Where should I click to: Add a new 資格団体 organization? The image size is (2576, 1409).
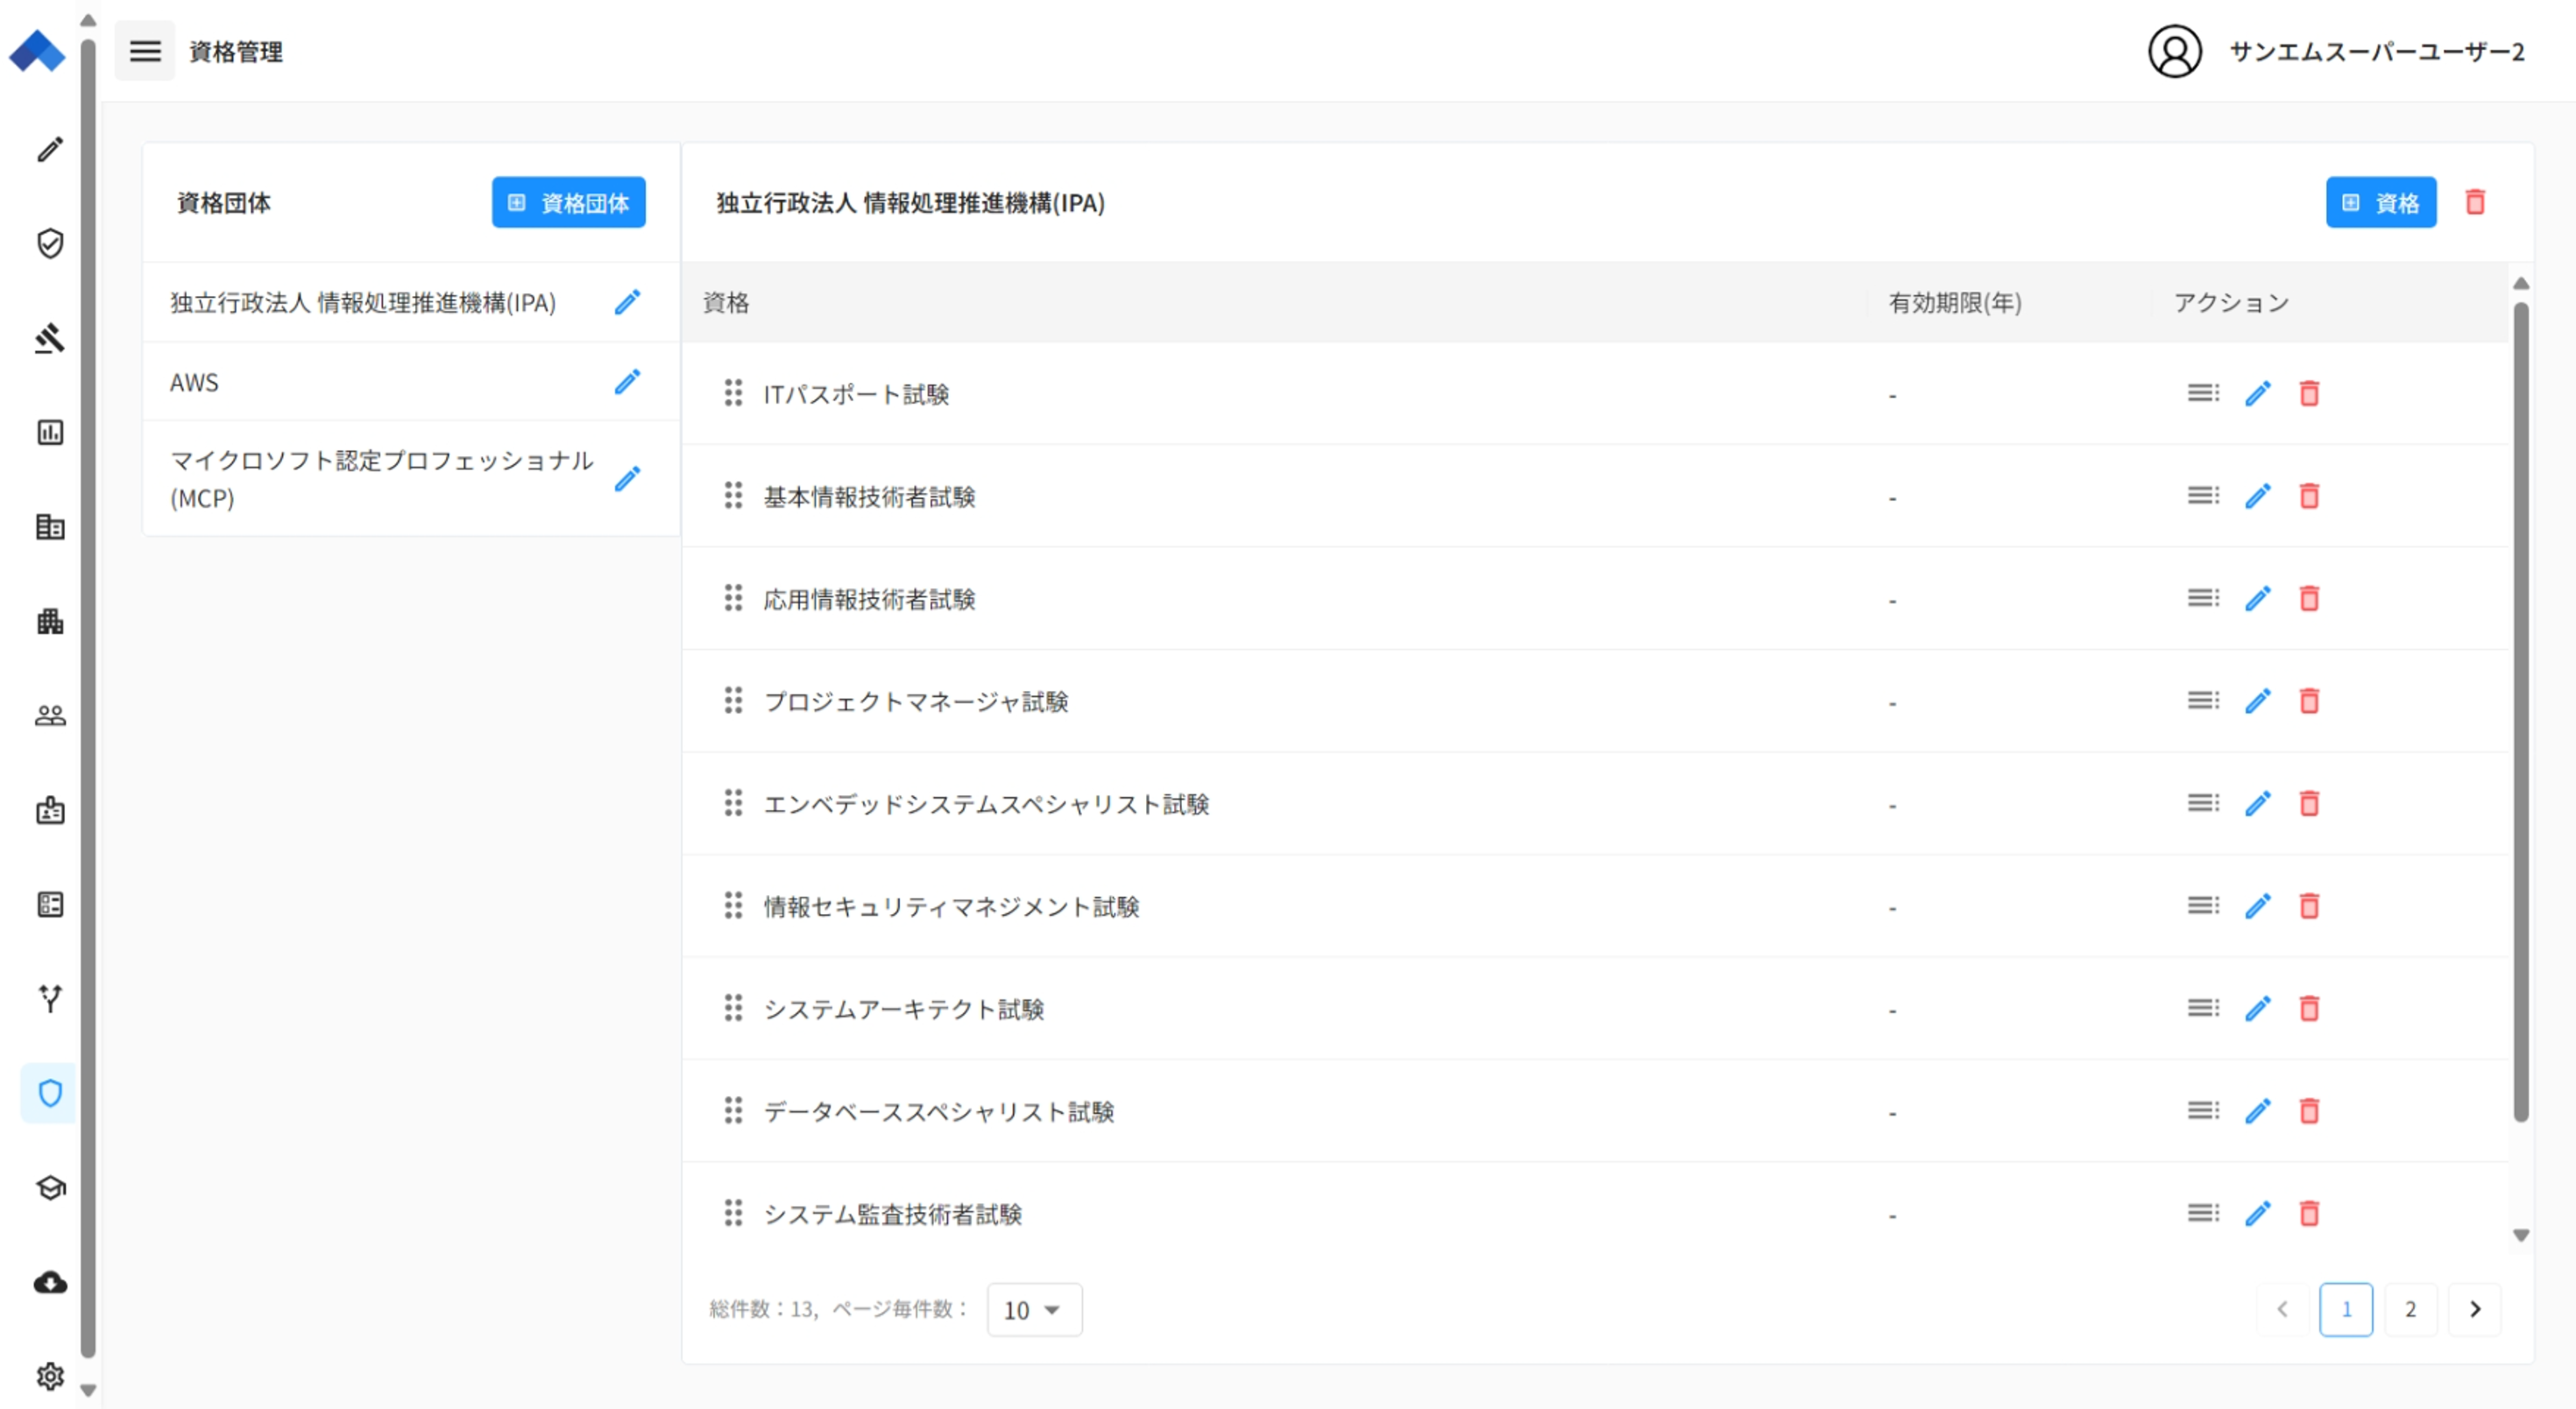568,203
